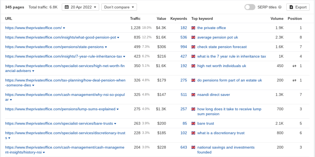Click UK flag icon beside 'bare trust'
315x157 pixels.
[x=193, y=124]
